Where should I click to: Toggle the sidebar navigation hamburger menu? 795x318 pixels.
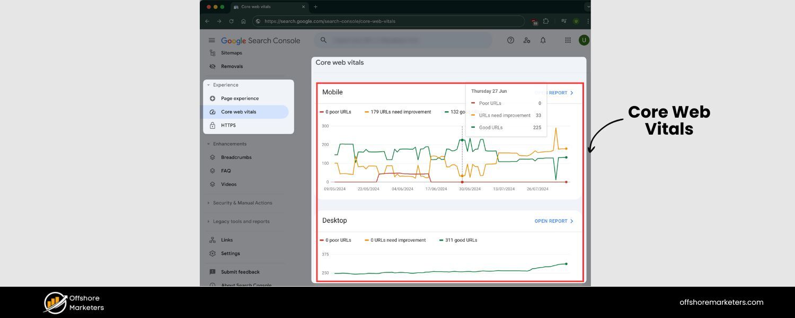(211, 40)
